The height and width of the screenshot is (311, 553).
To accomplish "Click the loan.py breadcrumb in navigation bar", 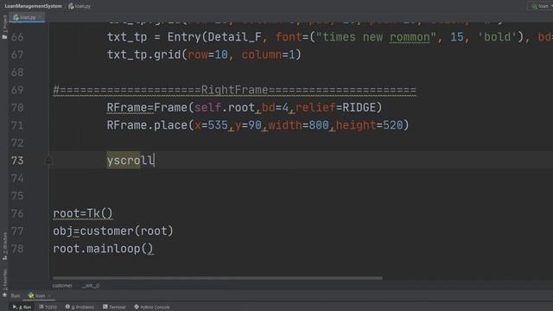I will pos(79,6).
